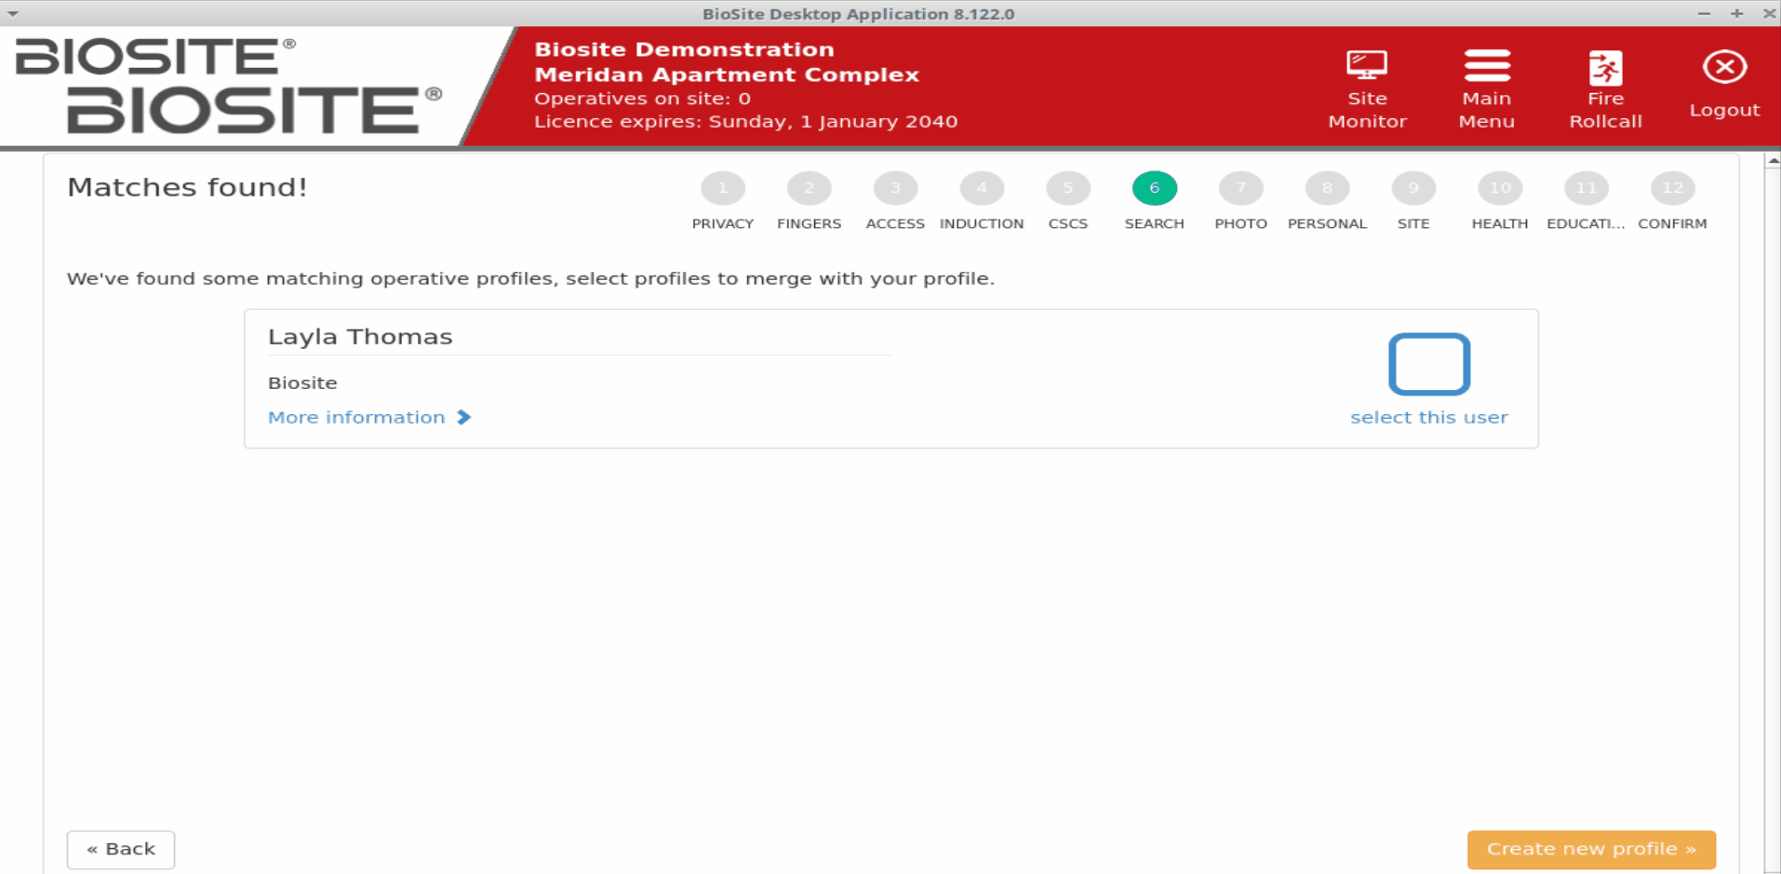
Task: Click the Licence expires date text
Action: [745, 121]
